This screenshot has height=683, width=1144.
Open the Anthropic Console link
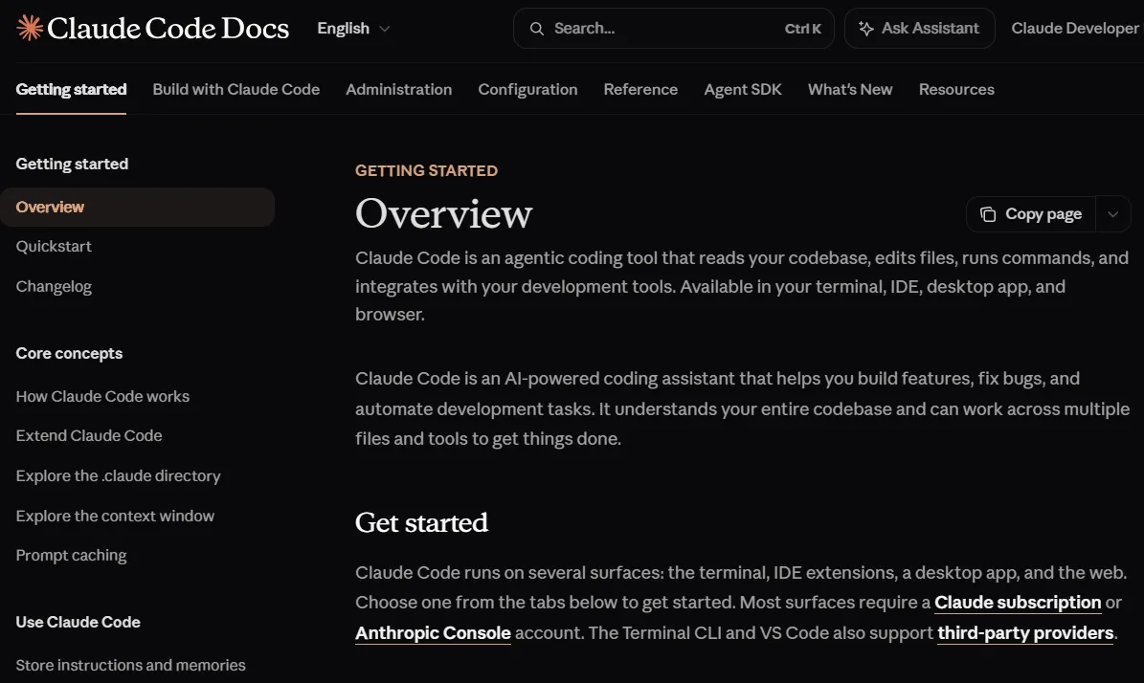pyautogui.click(x=433, y=632)
